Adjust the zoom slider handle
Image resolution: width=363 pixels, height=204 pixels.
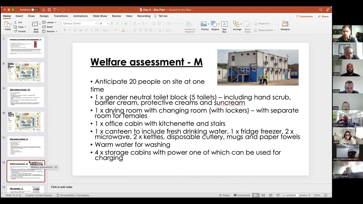(x=297, y=195)
